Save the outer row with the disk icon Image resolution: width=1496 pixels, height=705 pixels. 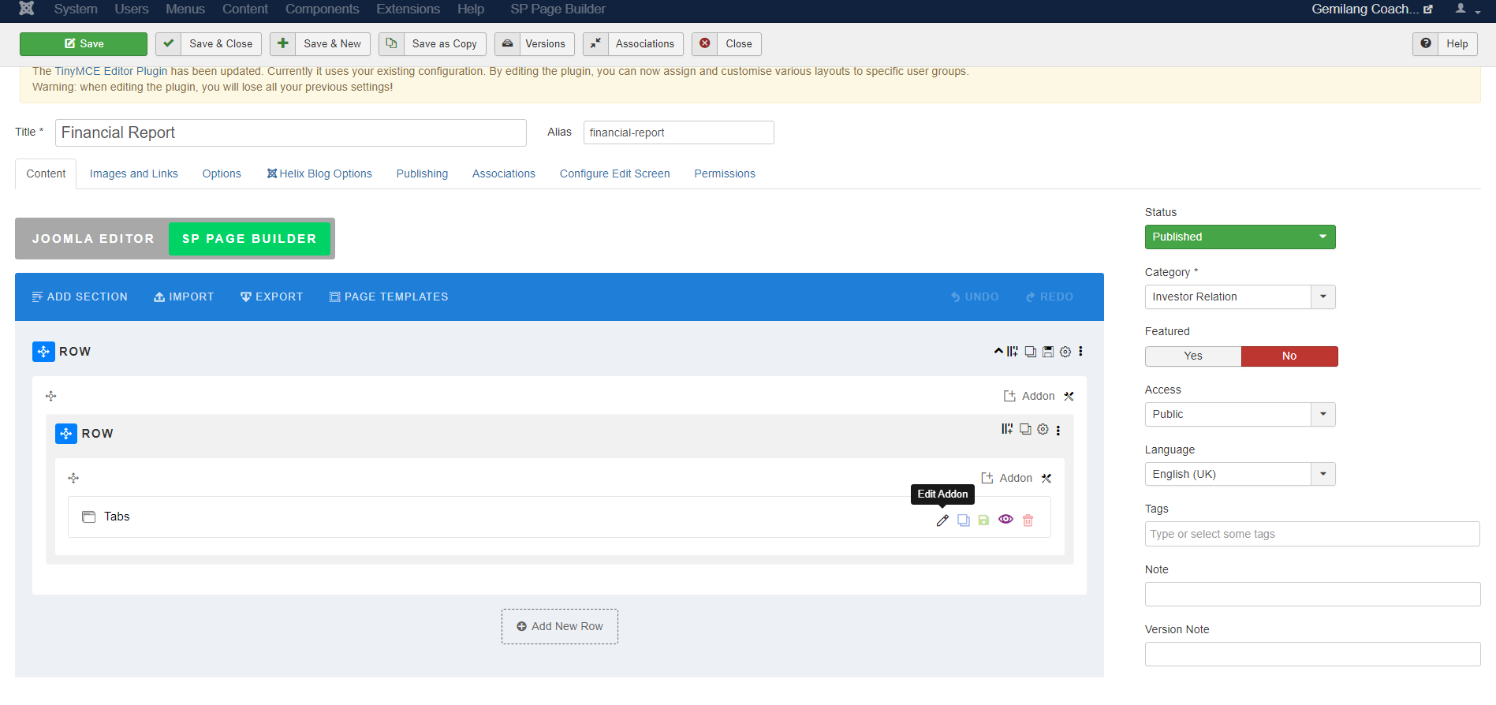(1048, 352)
